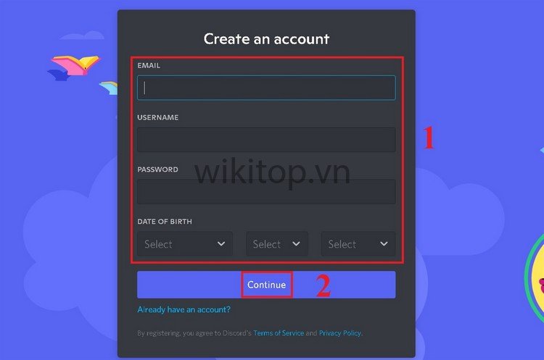The height and width of the screenshot is (360, 544).
Task: Click the chevron arrow in the middle birth dropdown
Action: (x=296, y=244)
